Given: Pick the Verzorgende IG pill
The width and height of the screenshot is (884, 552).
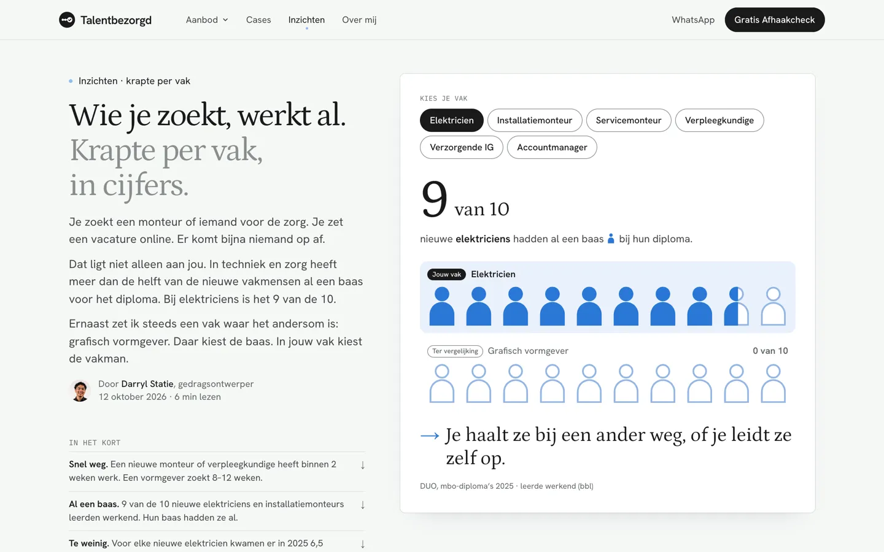Looking at the screenshot, I should point(462,147).
